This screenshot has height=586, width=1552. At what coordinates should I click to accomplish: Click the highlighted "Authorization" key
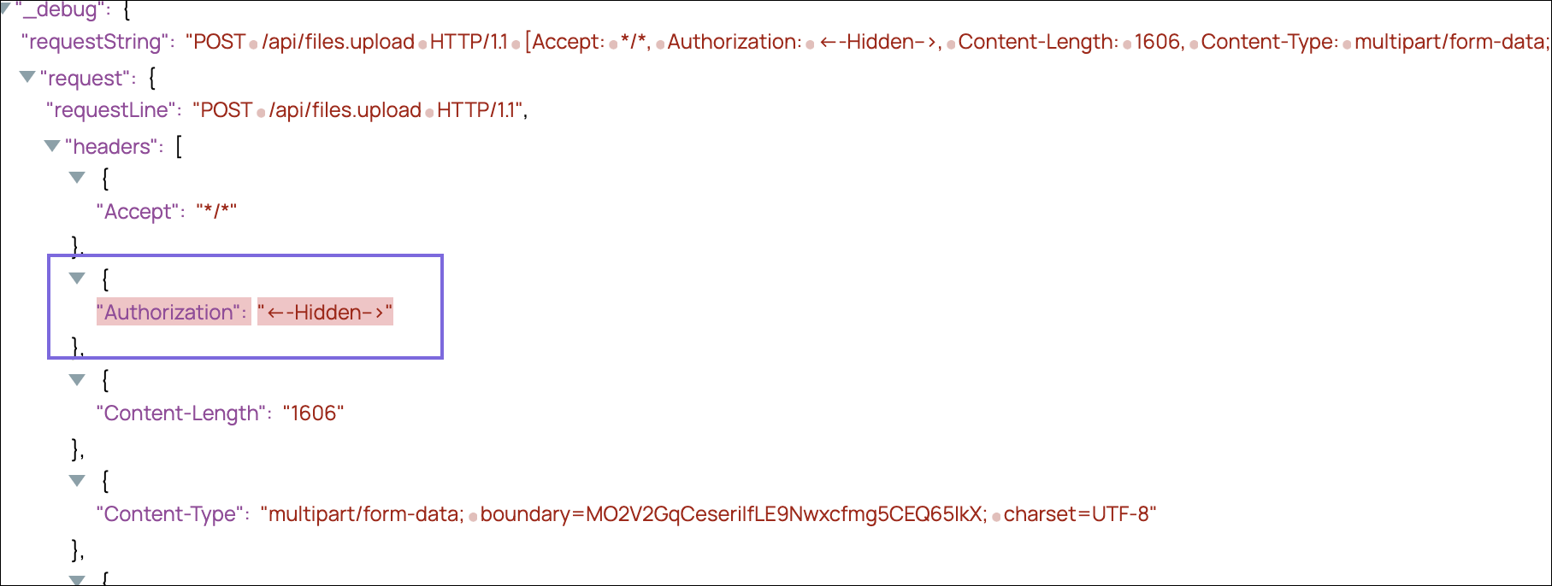coord(173,313)
